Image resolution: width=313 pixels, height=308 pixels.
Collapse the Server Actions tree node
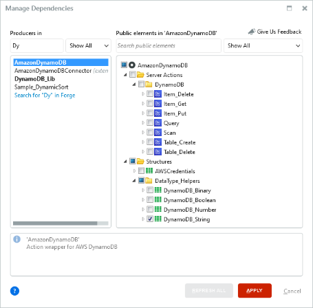125,75
